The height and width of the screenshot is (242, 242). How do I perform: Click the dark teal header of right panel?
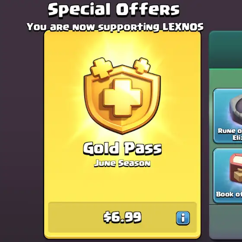pos(226,50)
